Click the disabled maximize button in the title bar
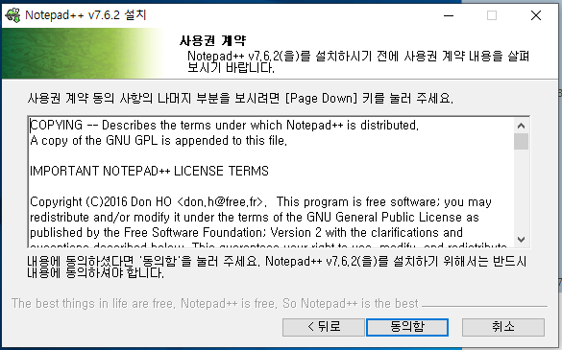Screen dimensions: 562x350 [492, 15]
